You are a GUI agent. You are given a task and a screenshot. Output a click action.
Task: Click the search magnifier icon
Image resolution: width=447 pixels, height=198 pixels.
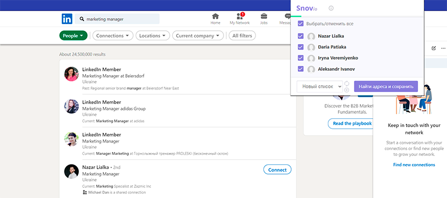coord(82,19)
